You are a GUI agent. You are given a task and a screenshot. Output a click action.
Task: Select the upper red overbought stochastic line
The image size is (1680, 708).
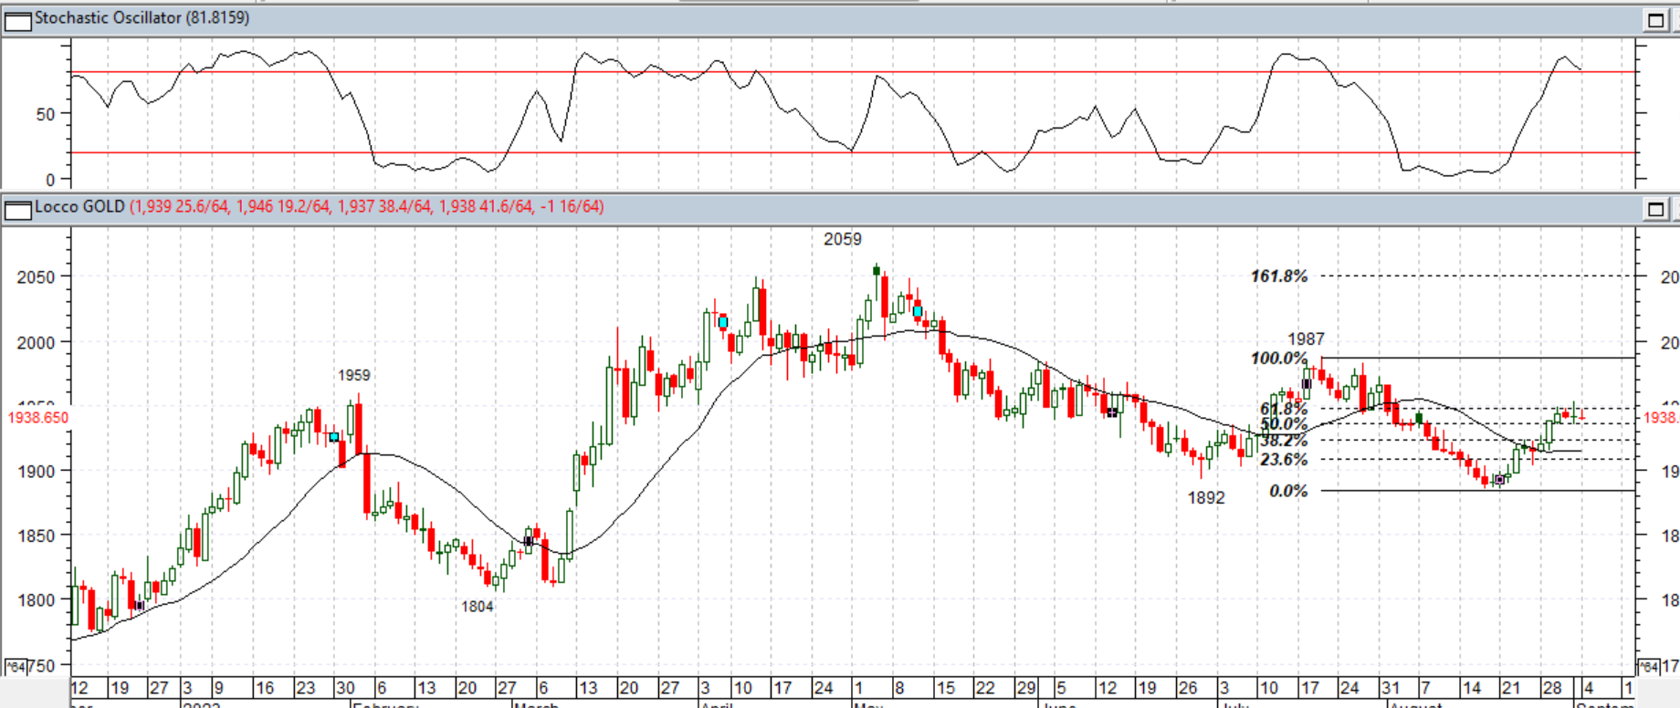(853, 72)
